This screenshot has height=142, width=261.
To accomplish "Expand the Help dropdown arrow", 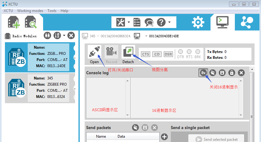I will coord(170,22).
